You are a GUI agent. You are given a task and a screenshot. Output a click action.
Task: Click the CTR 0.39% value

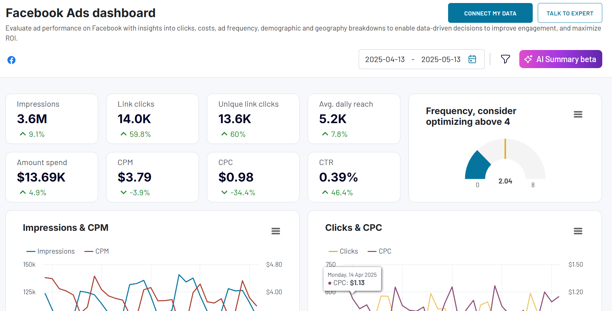[338, 177]
